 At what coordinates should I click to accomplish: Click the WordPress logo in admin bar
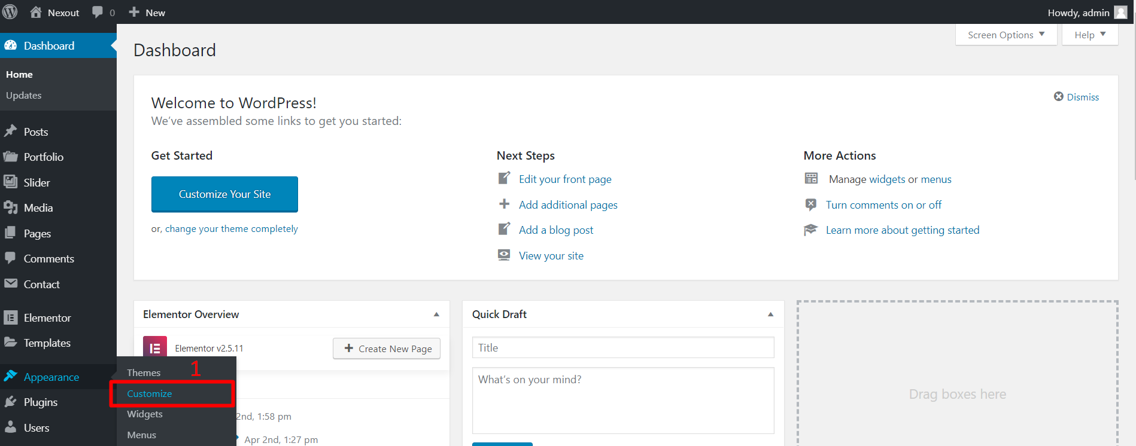click(x=10, y=12)
